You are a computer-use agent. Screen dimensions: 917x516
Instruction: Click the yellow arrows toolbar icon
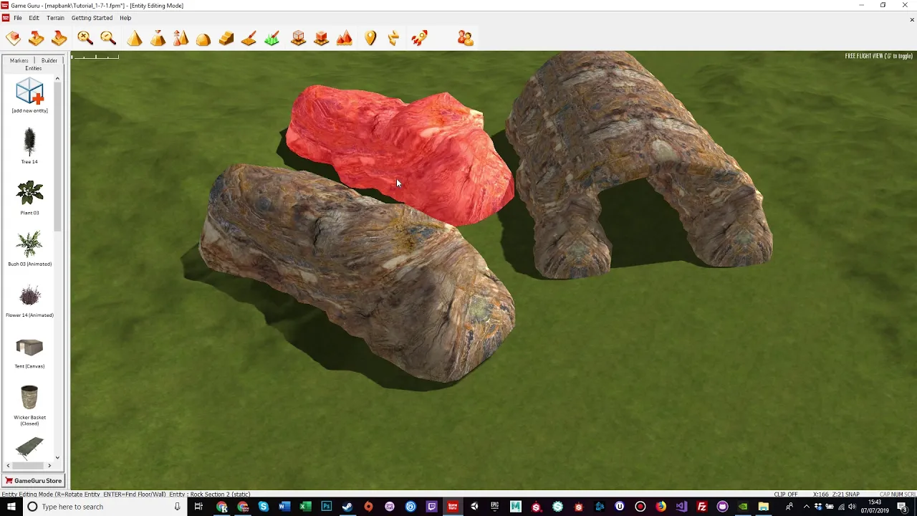click(x=393, y=38)
